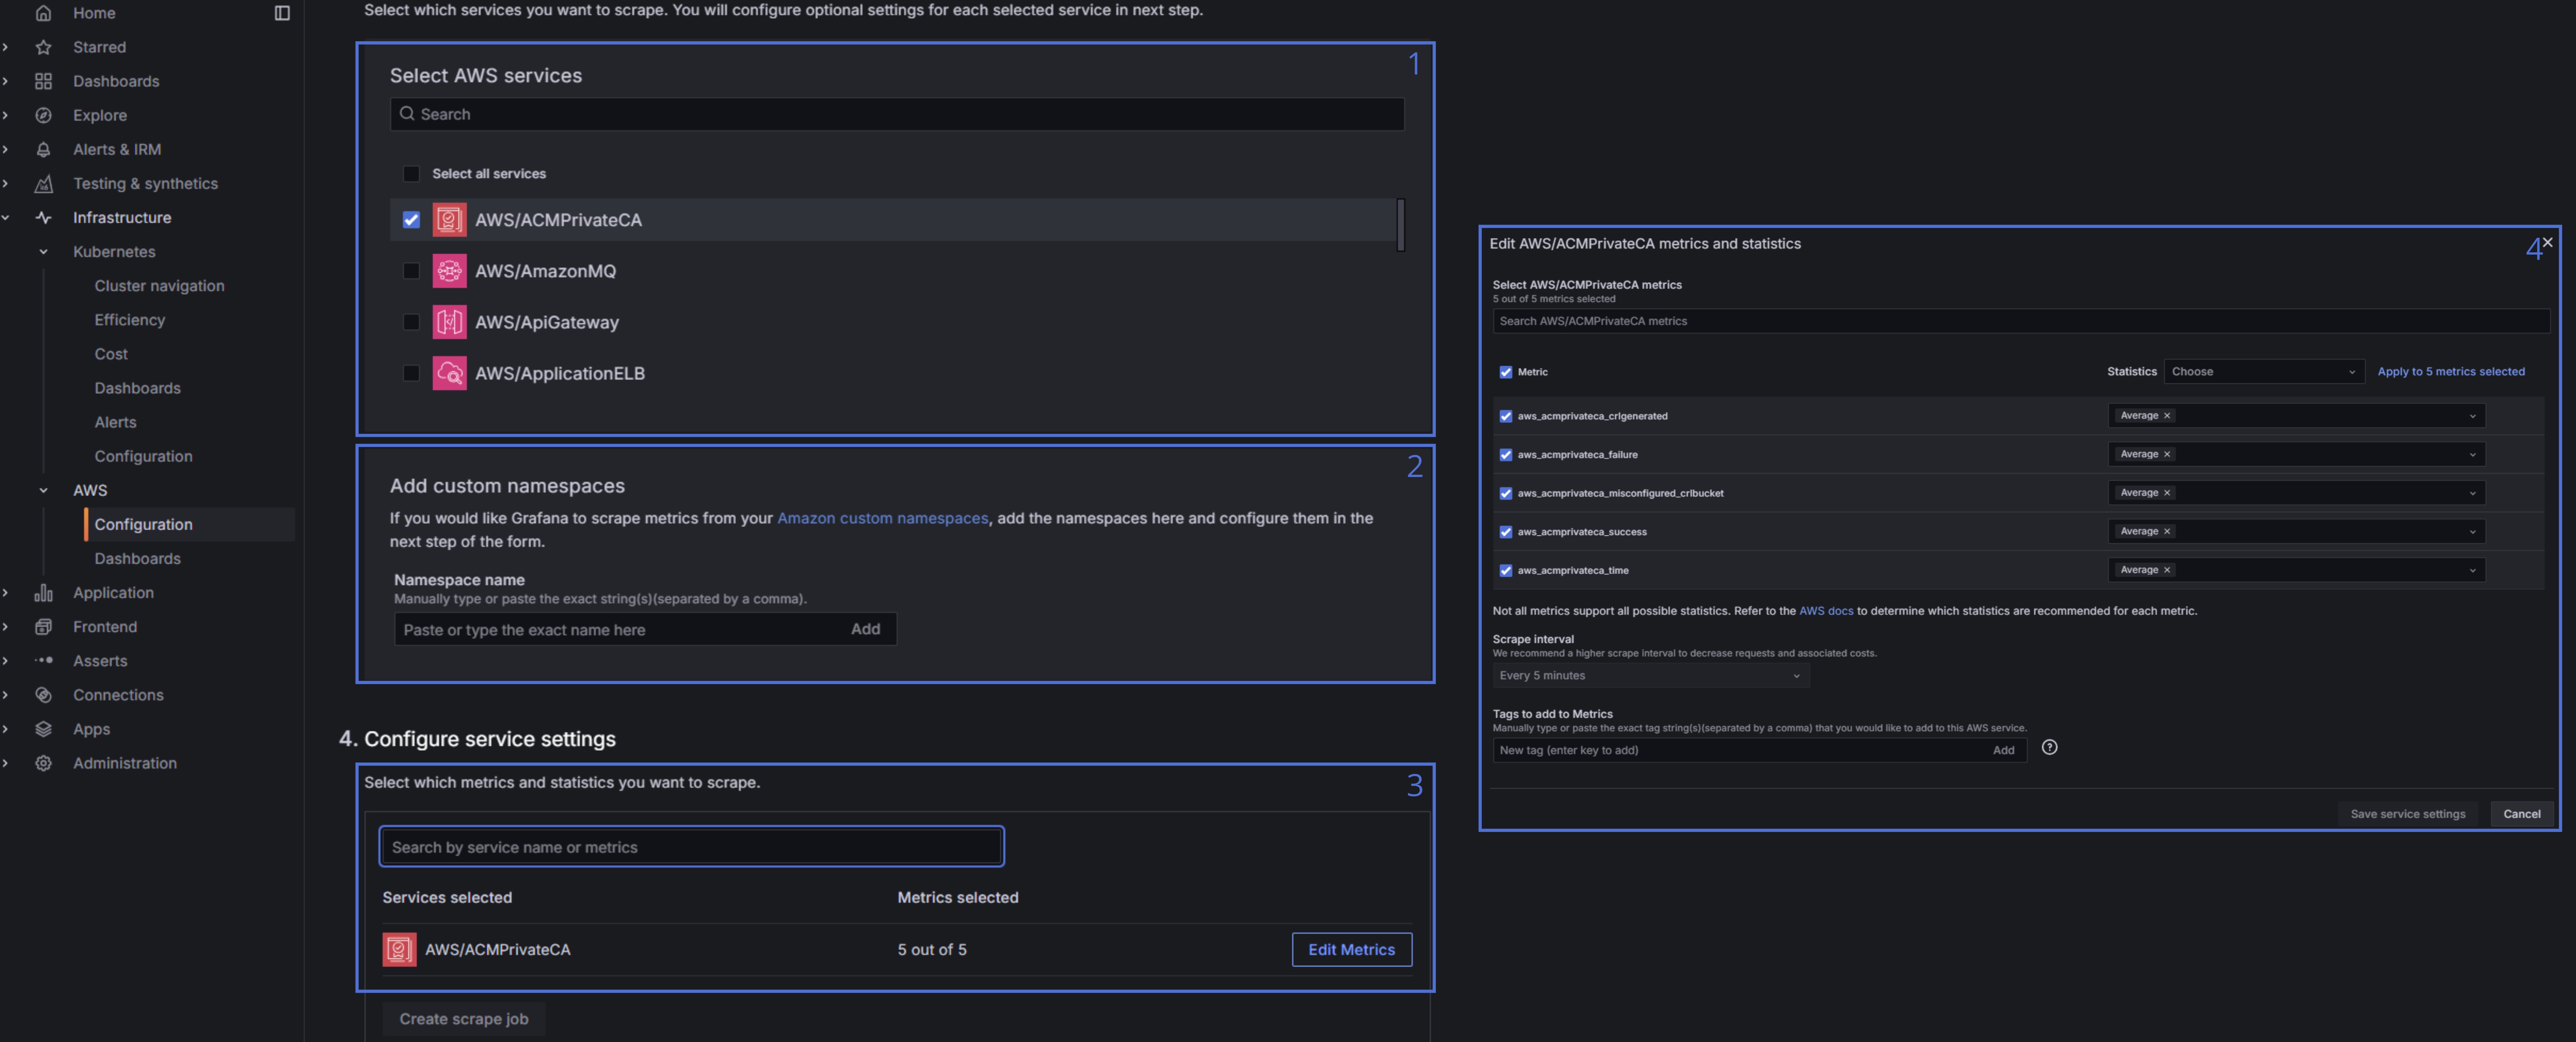Click the AWS/AmazonMQ service icon
Viewport: 2576px width, 1042px height.
450,271
